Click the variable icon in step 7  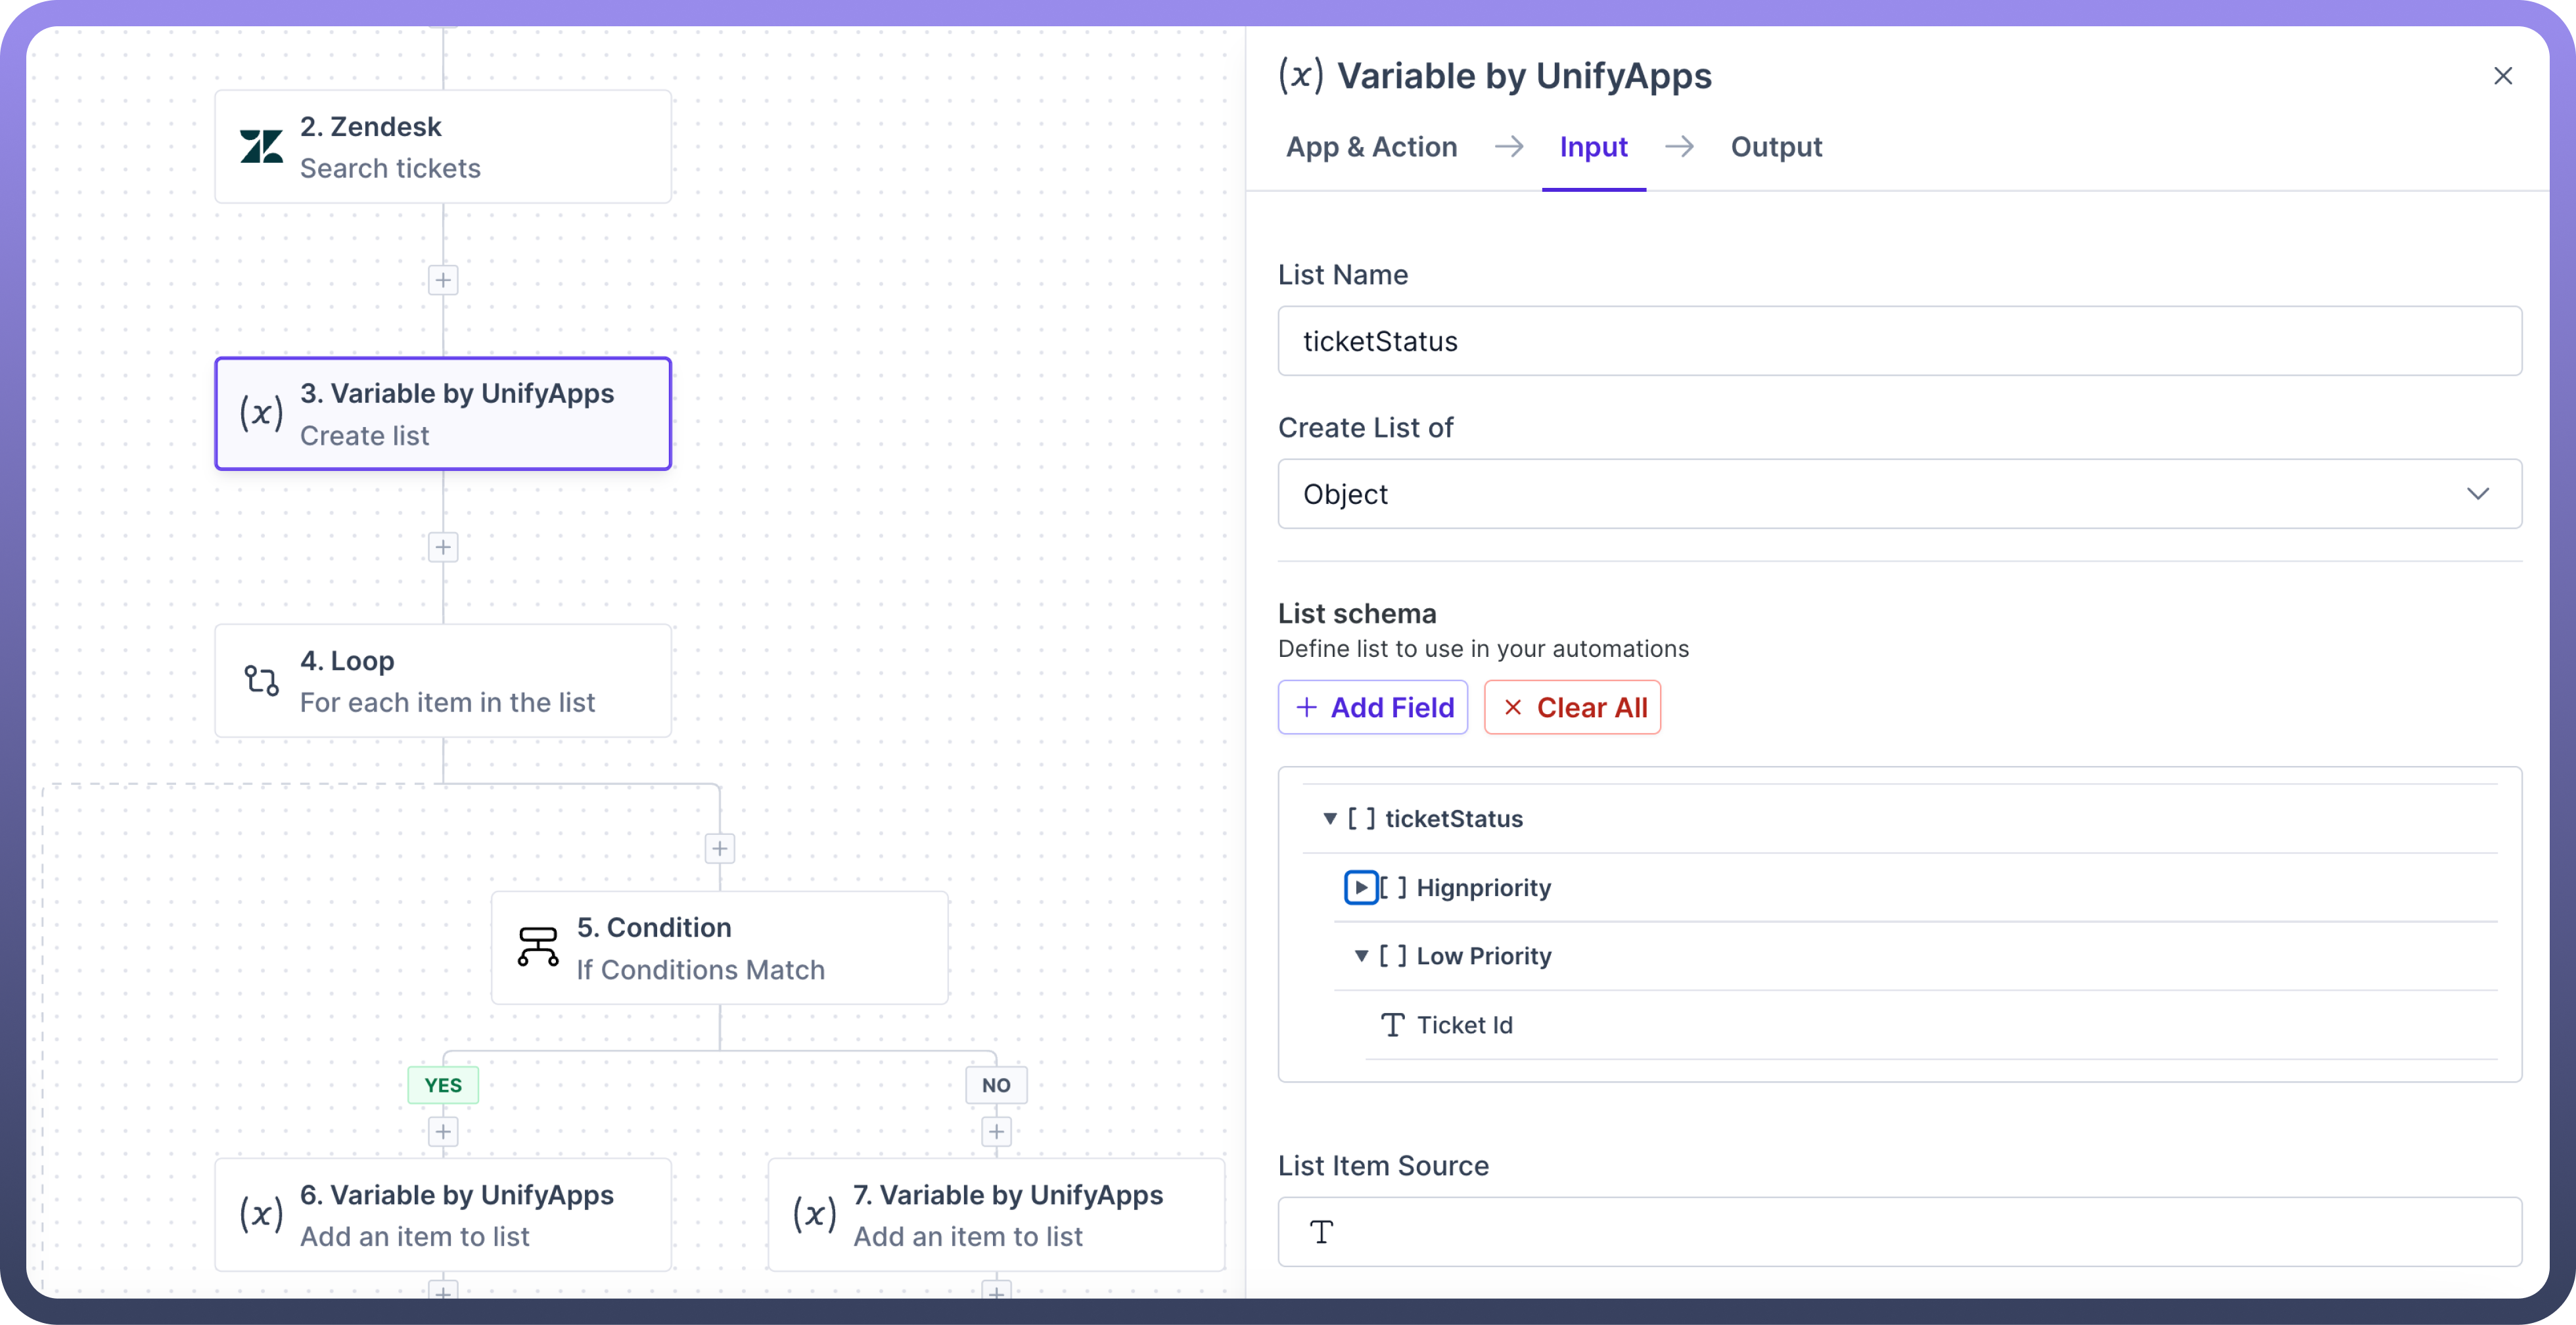[x=814, y=1214]
